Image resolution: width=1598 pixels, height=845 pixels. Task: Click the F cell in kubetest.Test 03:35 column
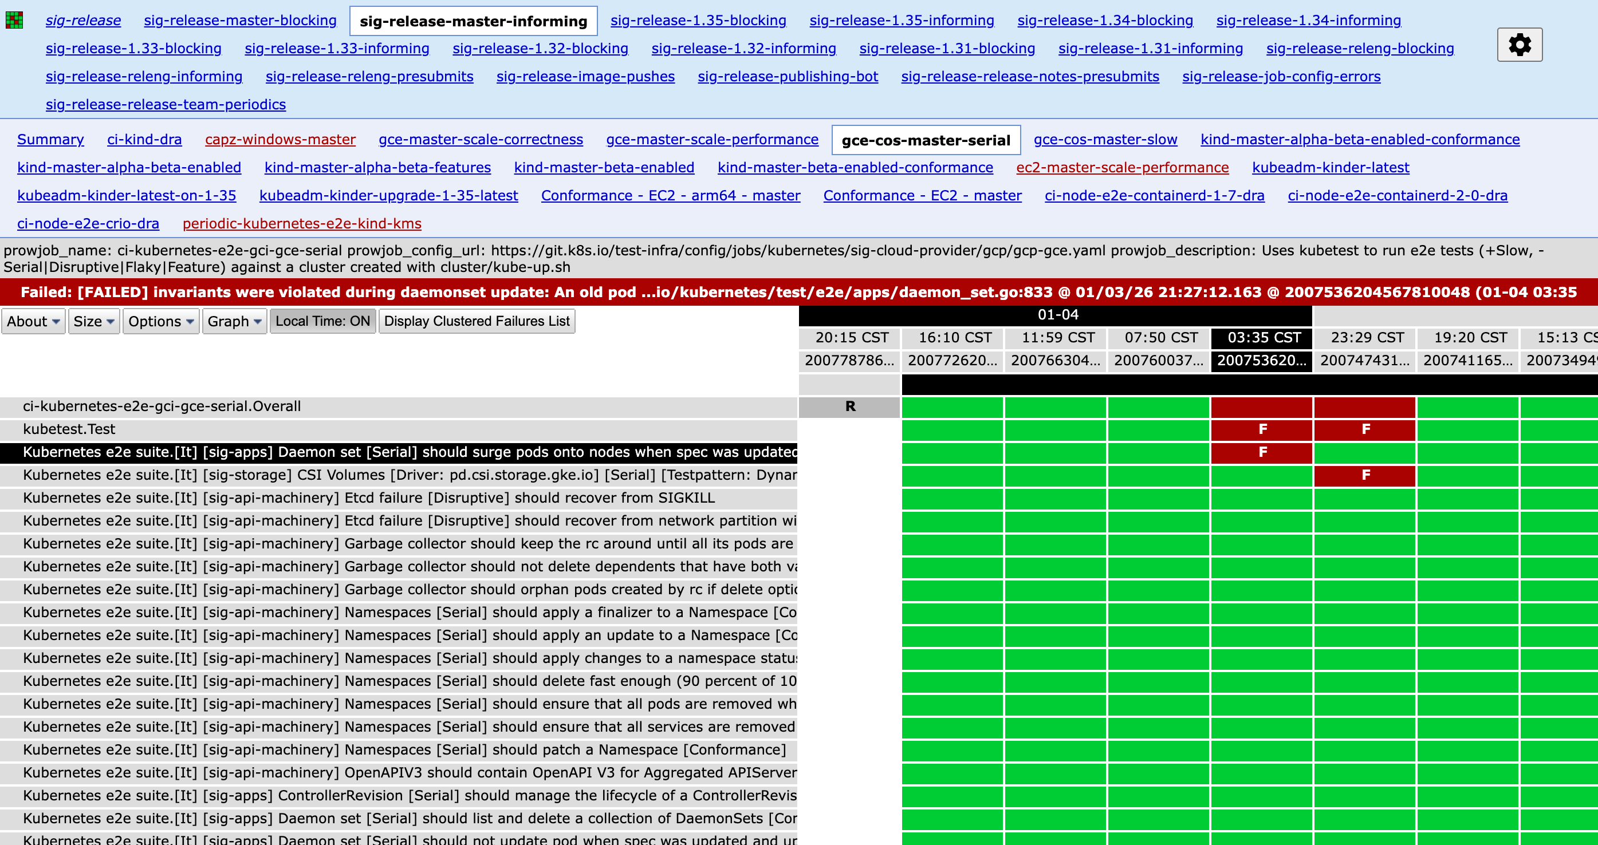[1261, 429]
